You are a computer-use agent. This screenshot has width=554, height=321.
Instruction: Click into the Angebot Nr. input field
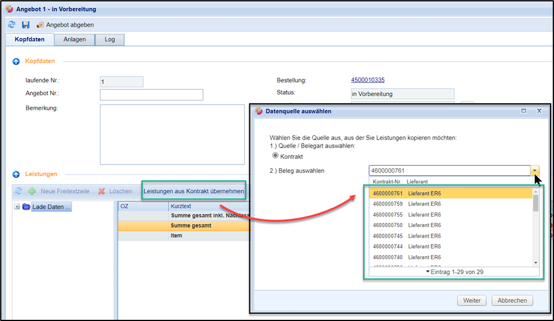click(x=151, y=95)
